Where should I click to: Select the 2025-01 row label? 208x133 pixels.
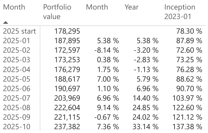click(x=15, y=40)
